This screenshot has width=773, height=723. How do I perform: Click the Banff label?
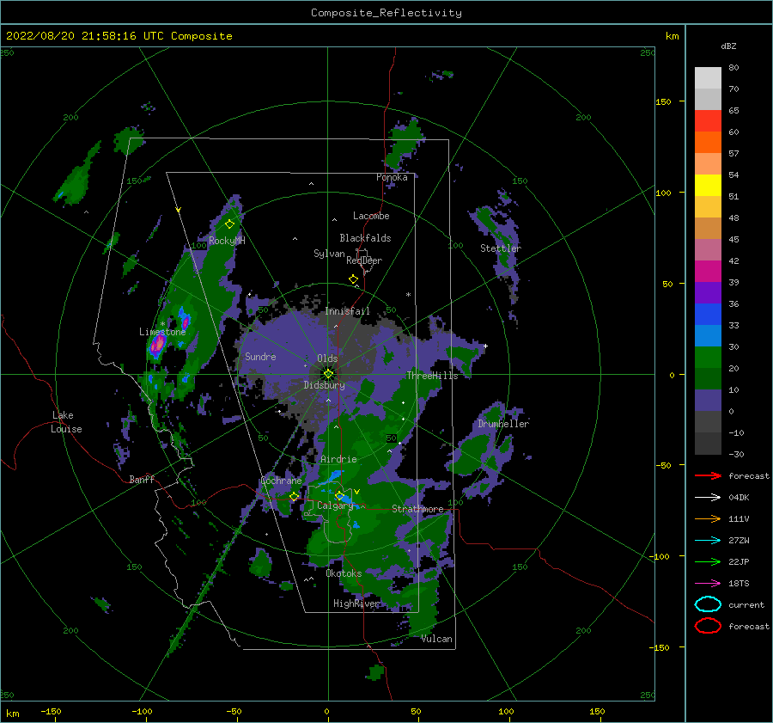click(x=142, y=479)
